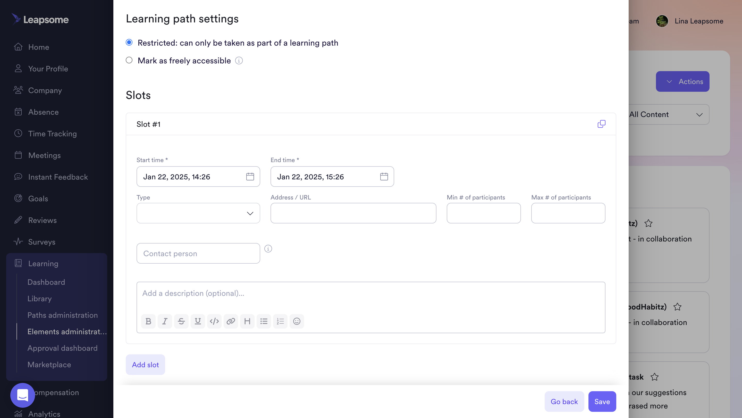Insert a numbered list
The width and height of the screenshot is (742, 418).
click(280, 321)
